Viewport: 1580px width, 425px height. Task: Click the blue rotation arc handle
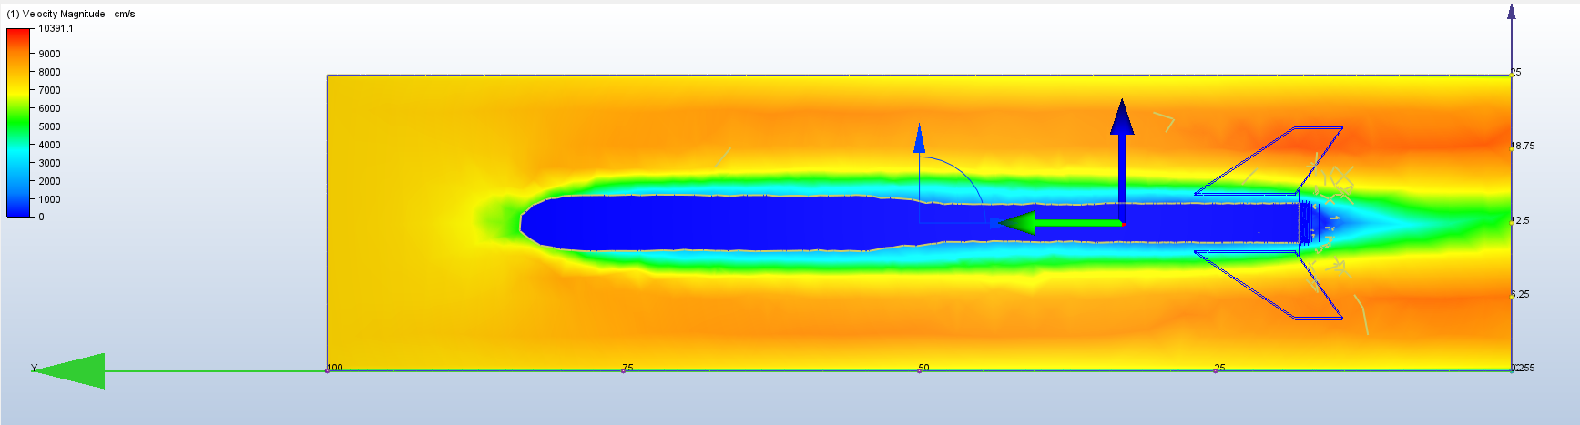(x=965, y=173)
